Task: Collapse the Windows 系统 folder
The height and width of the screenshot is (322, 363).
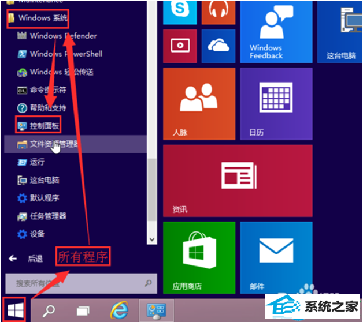Action: click(x=38, y=18)
